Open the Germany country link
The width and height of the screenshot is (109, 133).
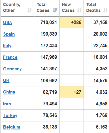pos(12,69)
